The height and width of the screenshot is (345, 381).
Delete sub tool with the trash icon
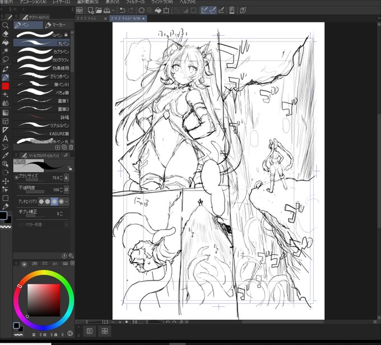(71, 147)
